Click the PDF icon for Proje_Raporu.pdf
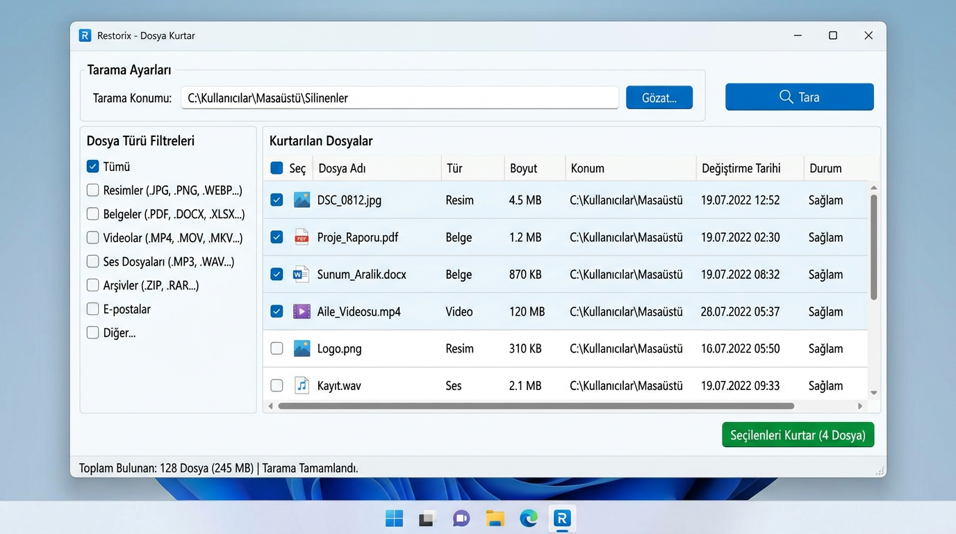The width and height of the screenshot is (956, 534). (x=302, y=237)
